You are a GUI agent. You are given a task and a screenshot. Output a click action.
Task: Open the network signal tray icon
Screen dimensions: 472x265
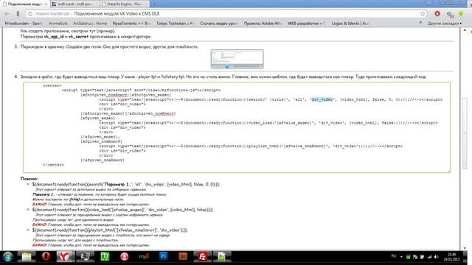(429, 257)
